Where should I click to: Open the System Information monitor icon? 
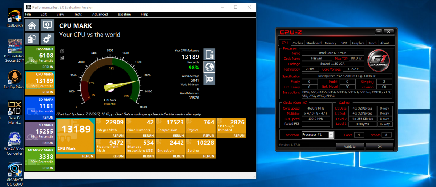tap(47, 25)
